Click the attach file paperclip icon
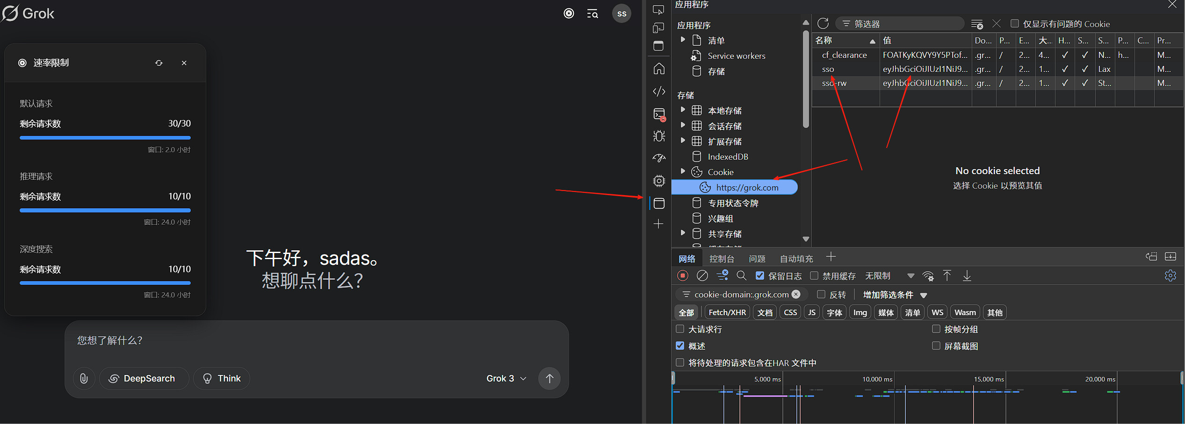 pos(84,378)
